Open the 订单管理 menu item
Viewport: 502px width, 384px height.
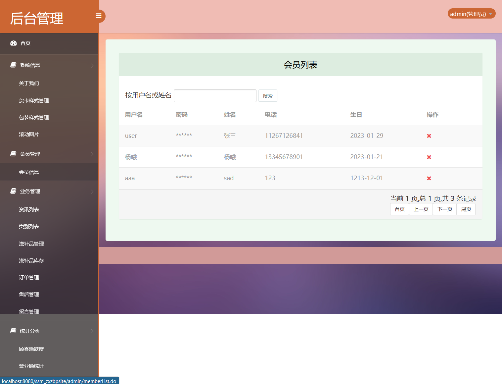(29, 277)
